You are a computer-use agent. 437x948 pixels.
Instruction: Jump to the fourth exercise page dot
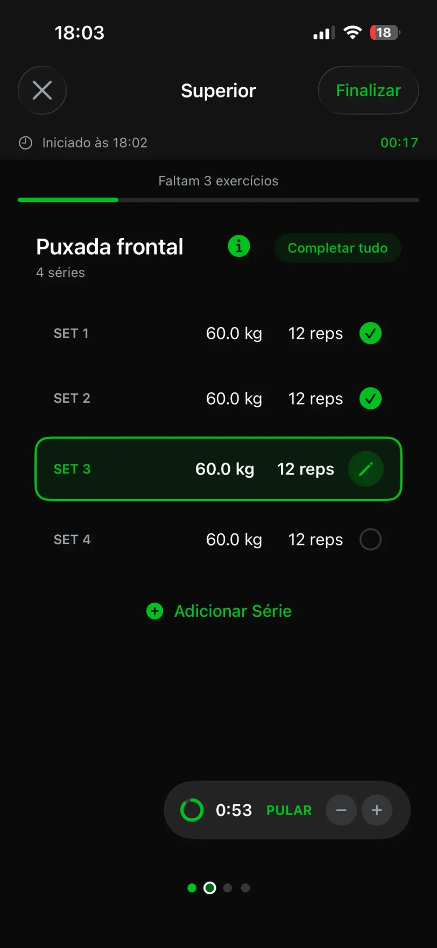pos(245,888)
